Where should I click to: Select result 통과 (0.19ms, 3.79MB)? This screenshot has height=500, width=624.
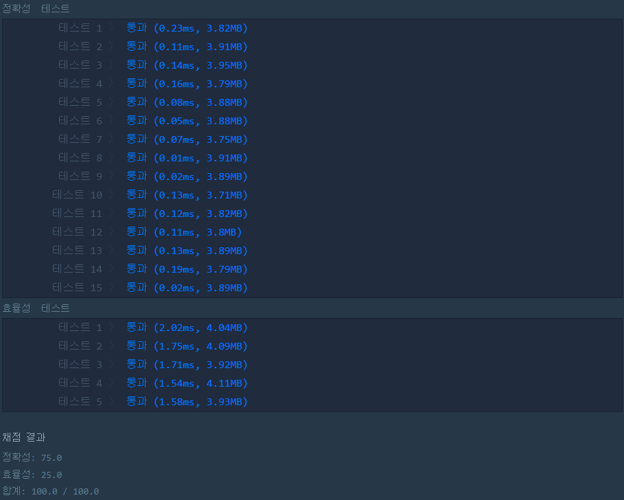click(187, 269)
